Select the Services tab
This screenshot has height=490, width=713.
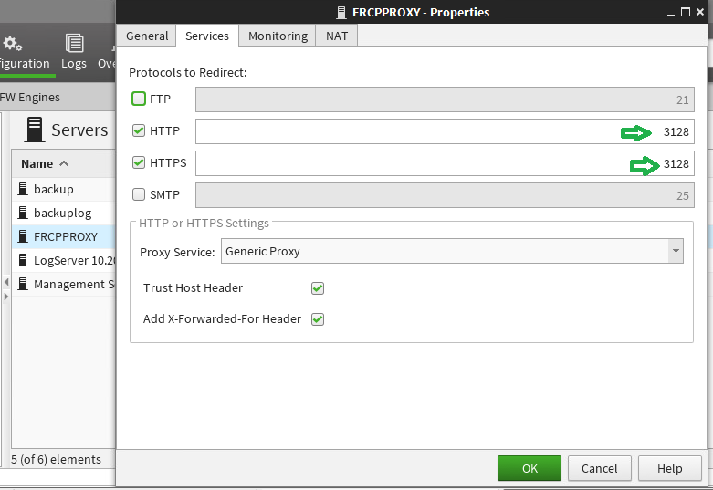[x=207, y=36]
